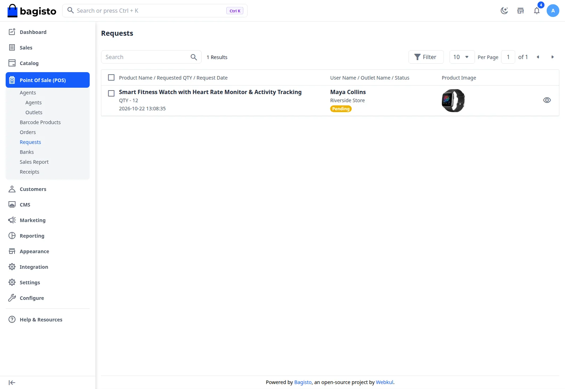Open Marketing section
This screenshot has width=565, height=389.
(x=48, y=220)
